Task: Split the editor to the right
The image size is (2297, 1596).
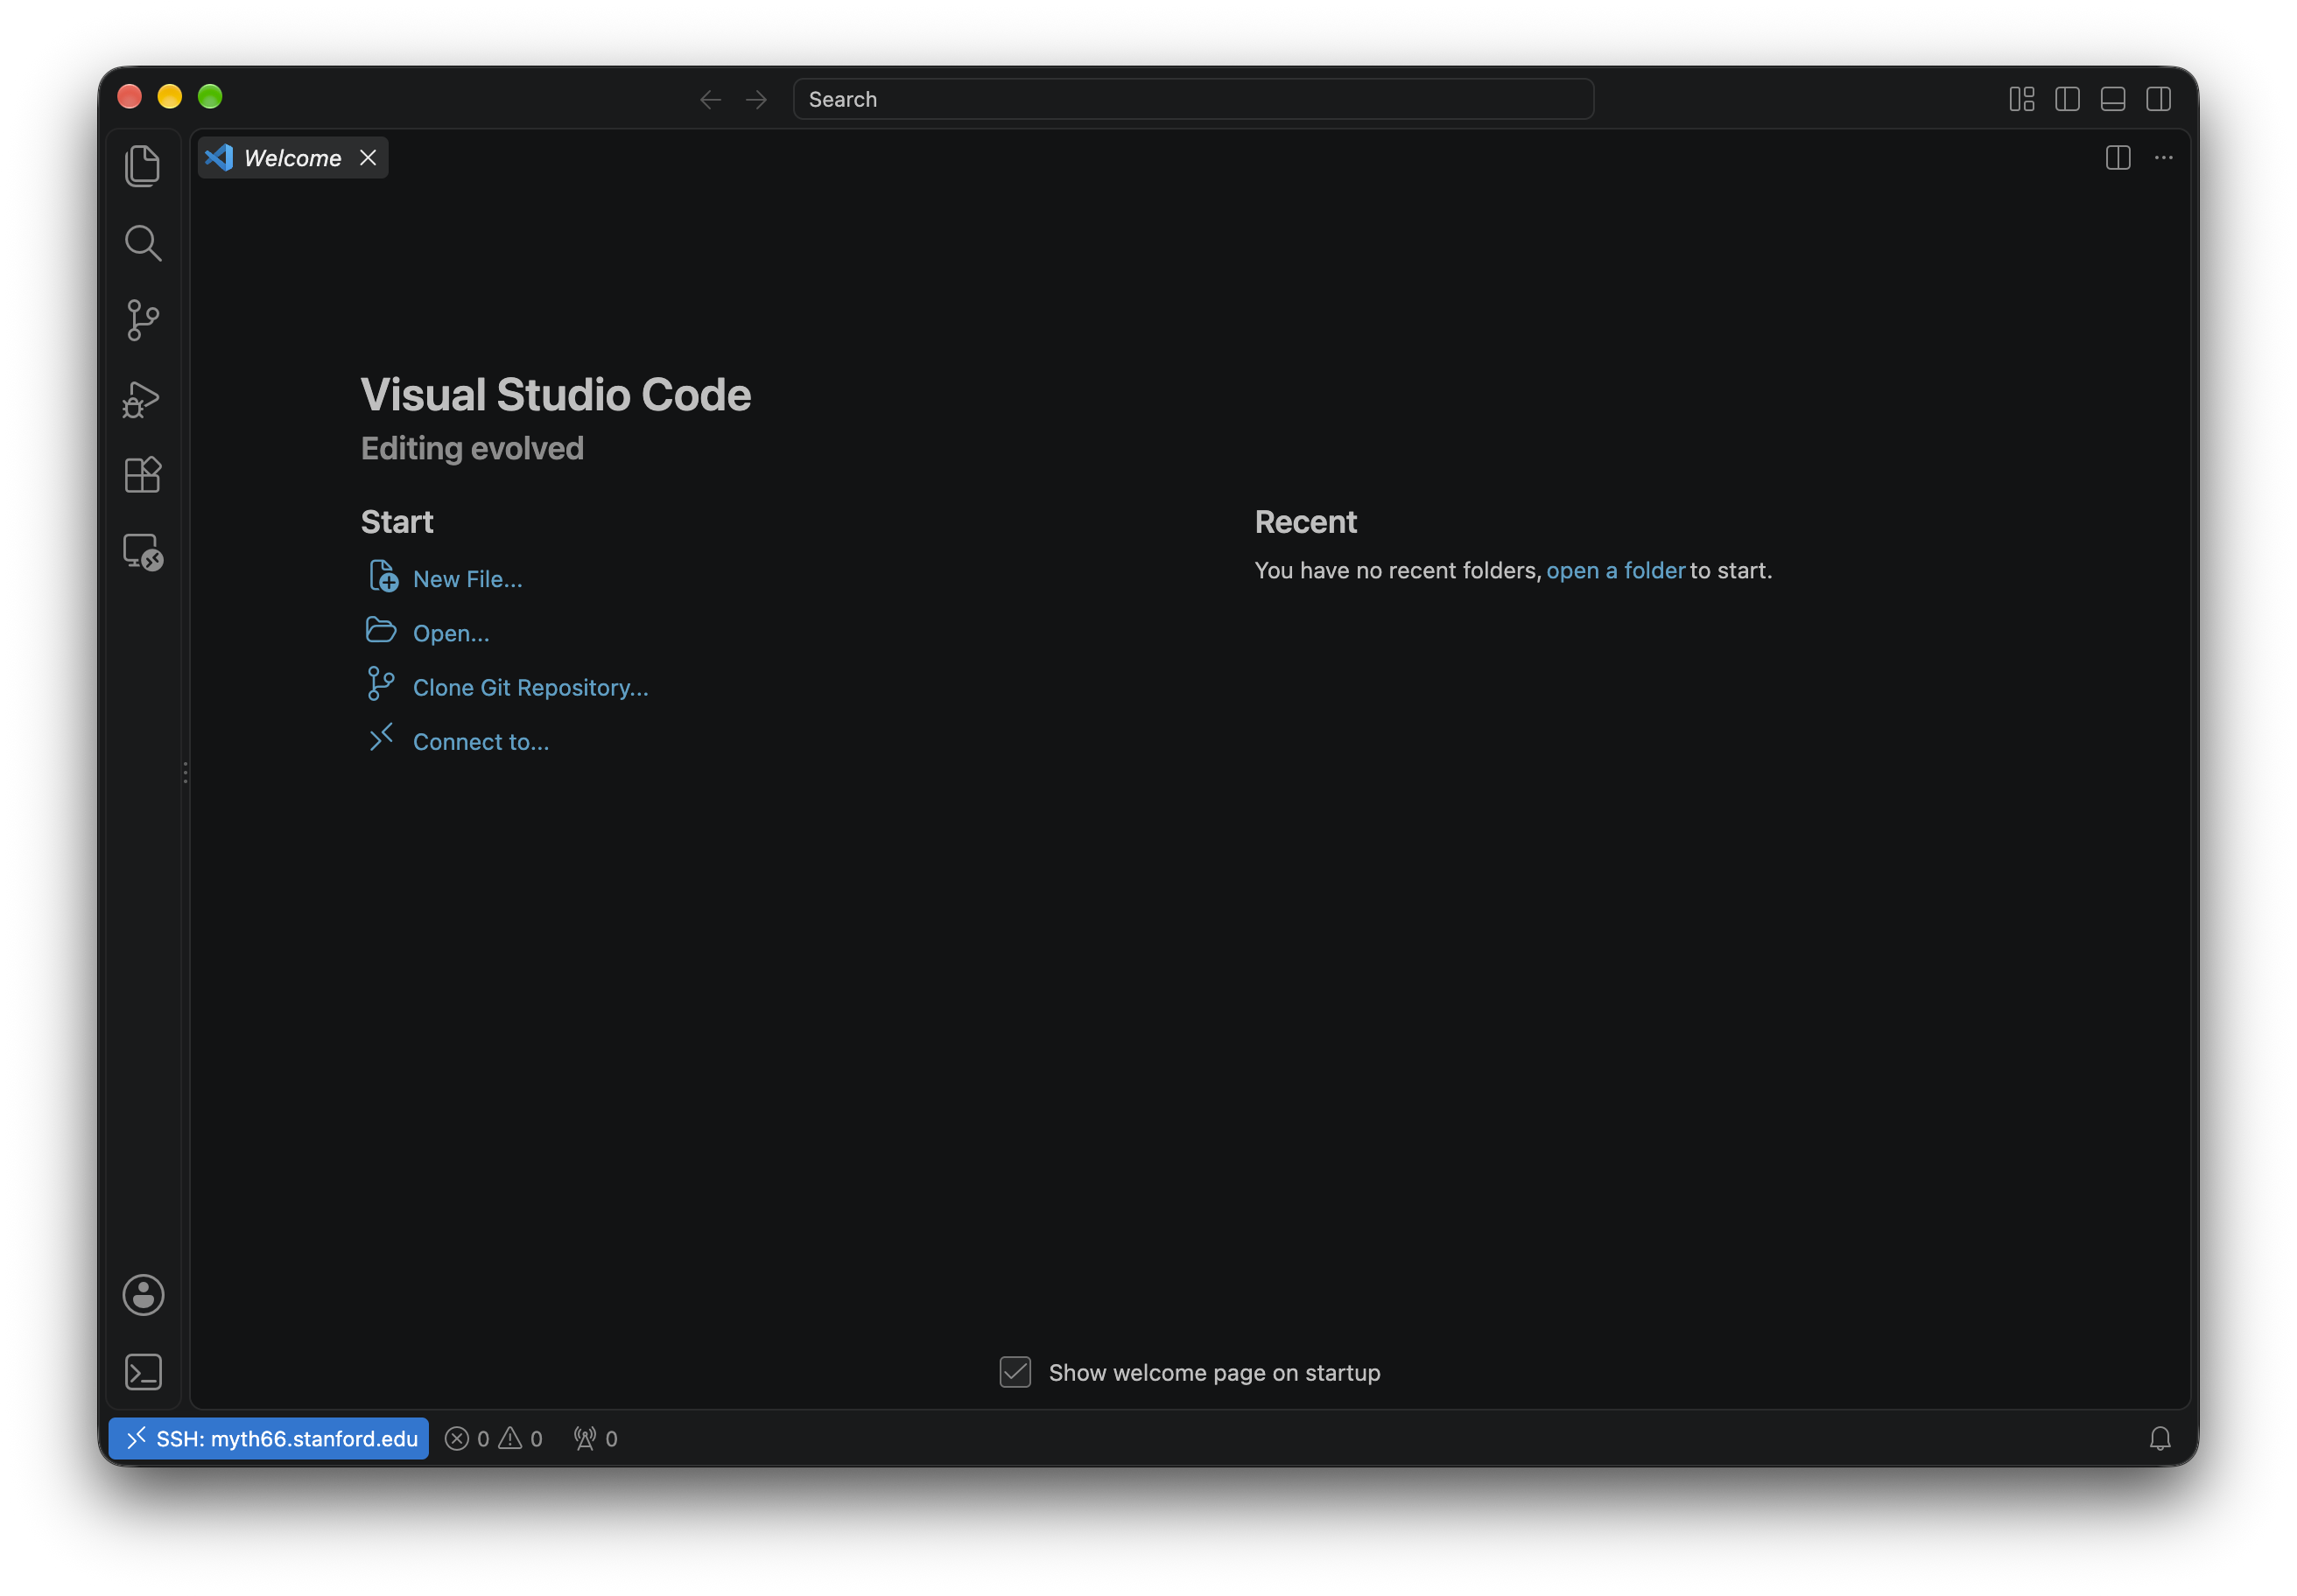Action: click(2118, 158)
